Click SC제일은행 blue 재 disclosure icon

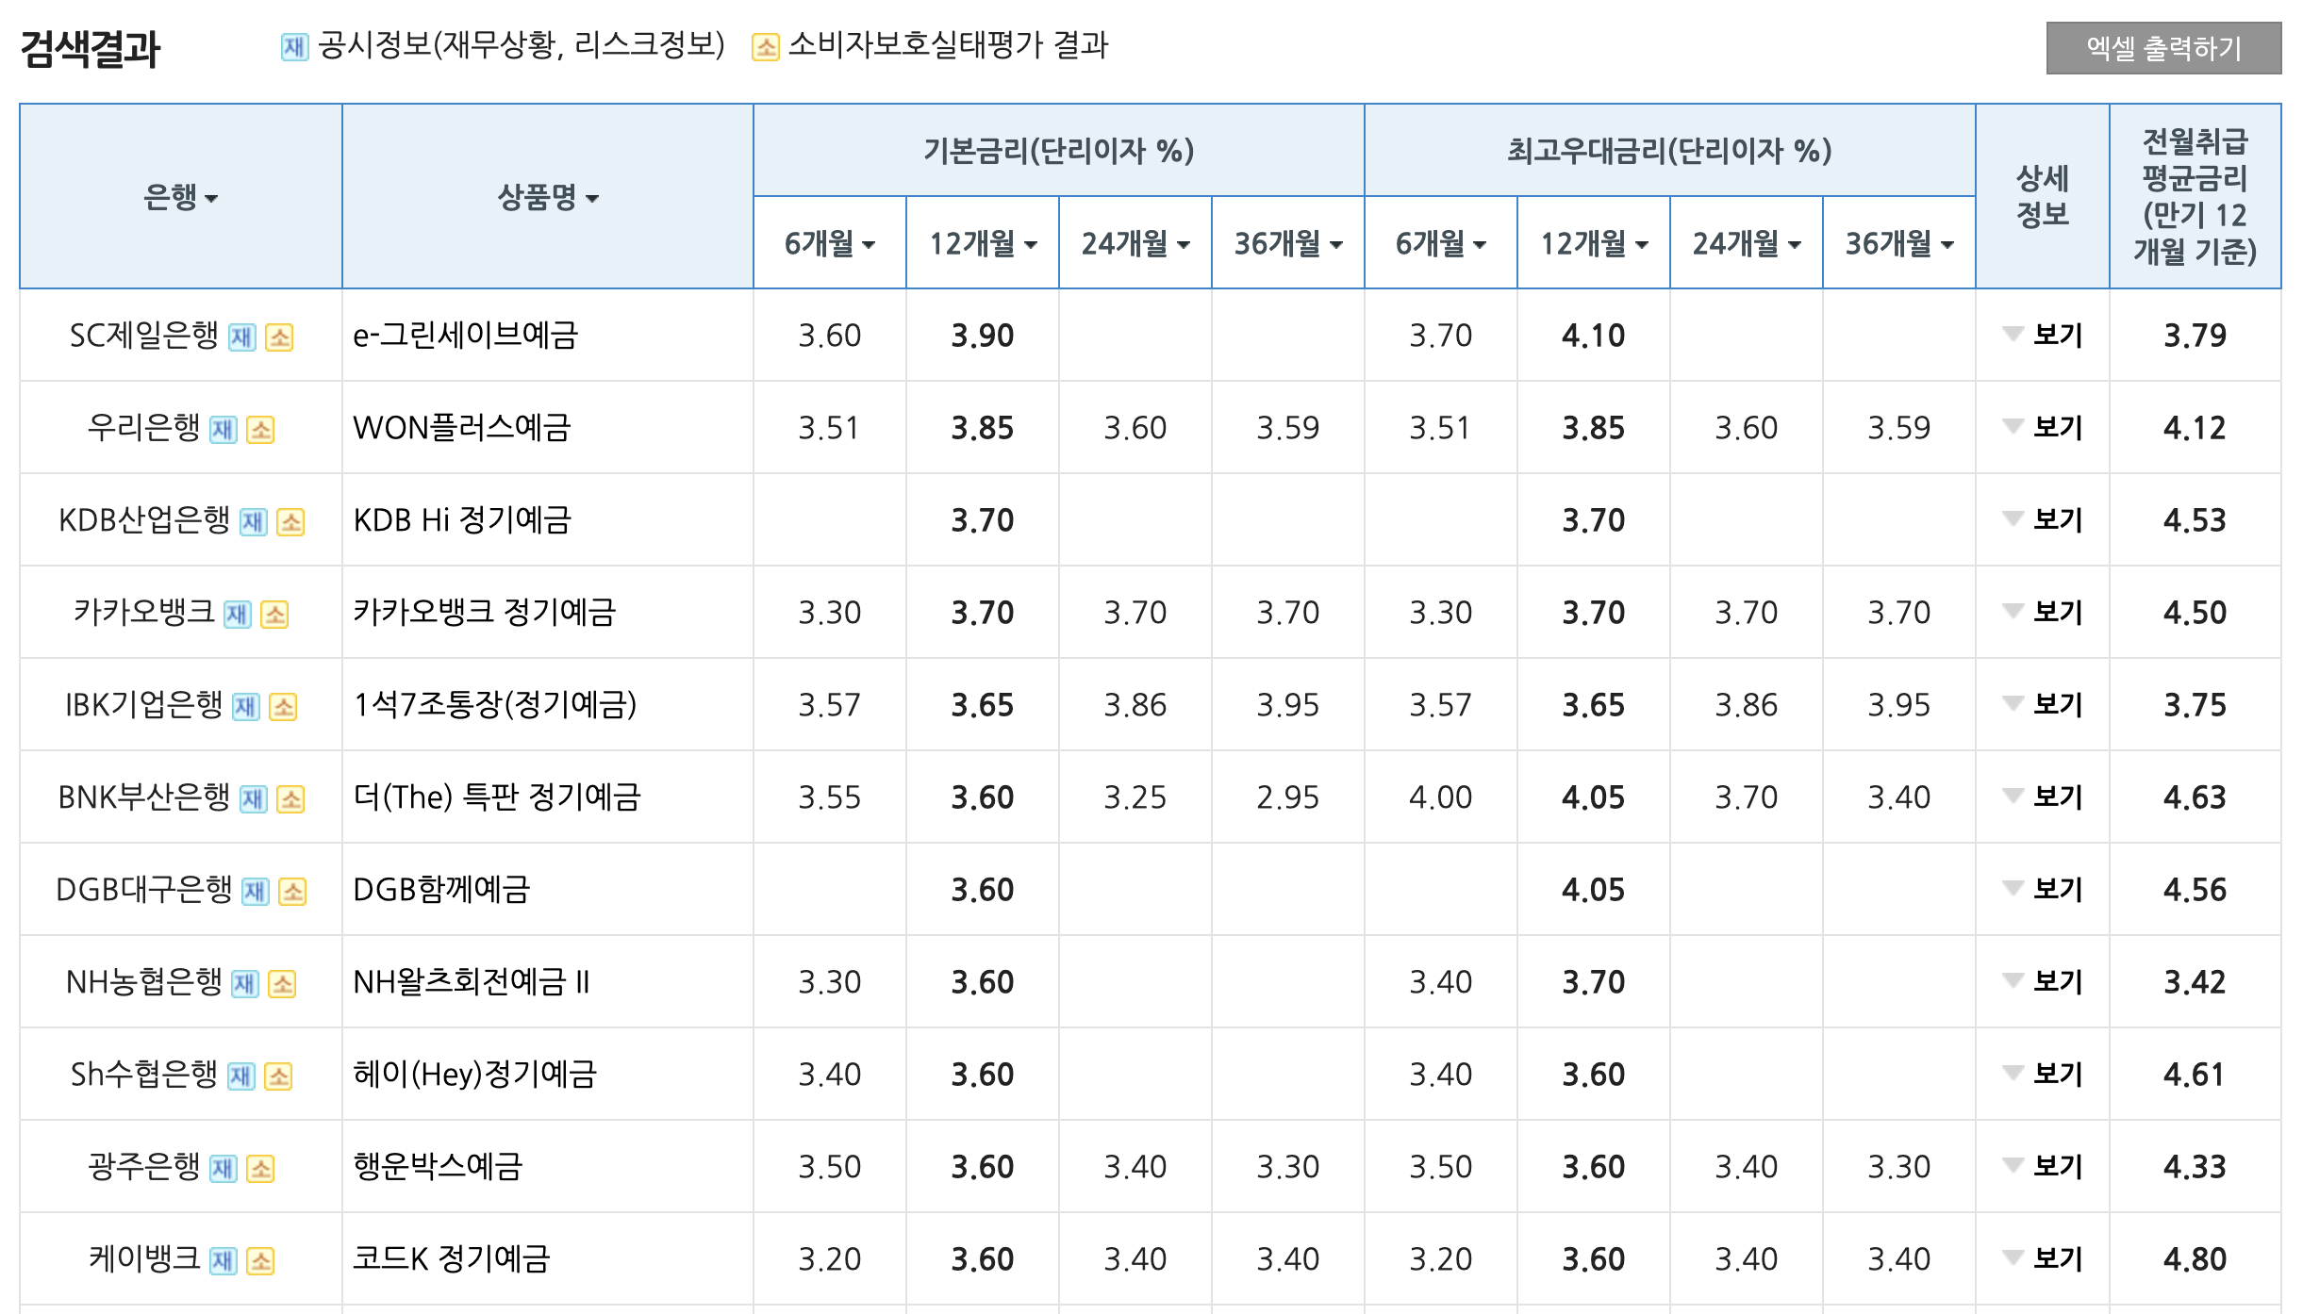click(x=242, y=337)
